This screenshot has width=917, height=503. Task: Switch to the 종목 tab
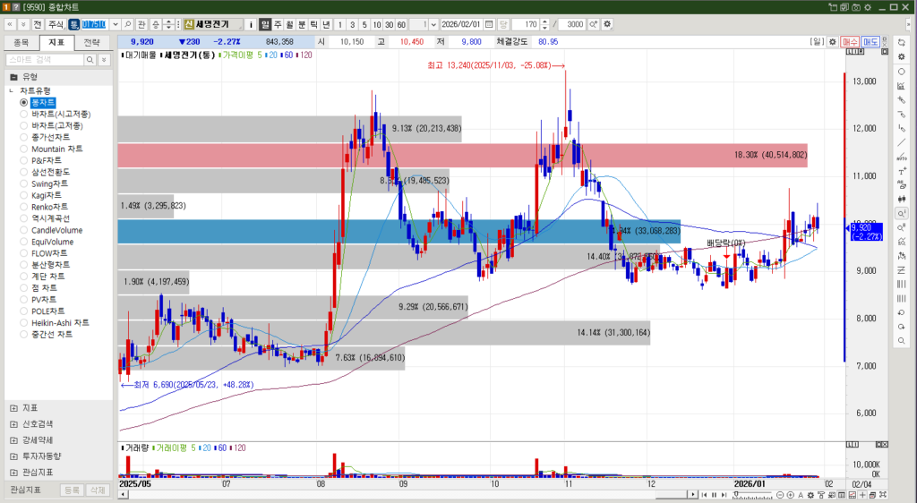click(21, 42)
